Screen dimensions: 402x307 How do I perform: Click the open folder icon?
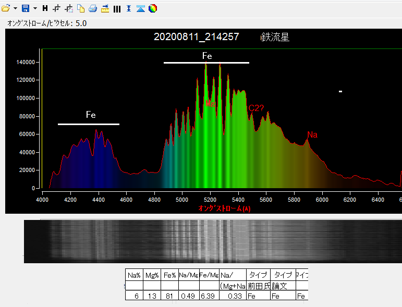point(6,8)
